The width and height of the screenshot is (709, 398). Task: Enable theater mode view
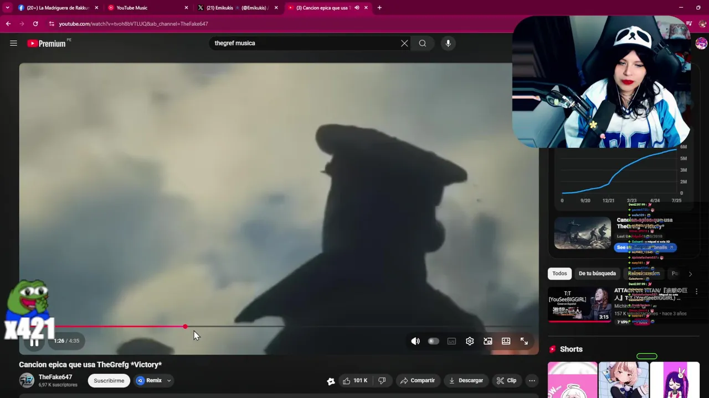(506, 341)
